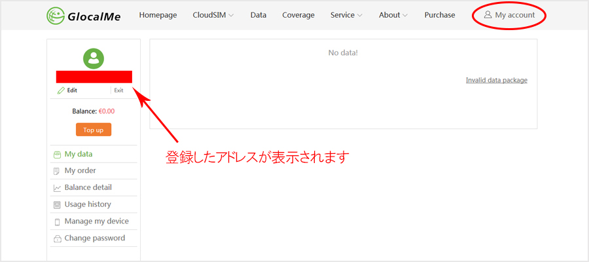
Task: Click the Service menu label
Action: point(342,15)
